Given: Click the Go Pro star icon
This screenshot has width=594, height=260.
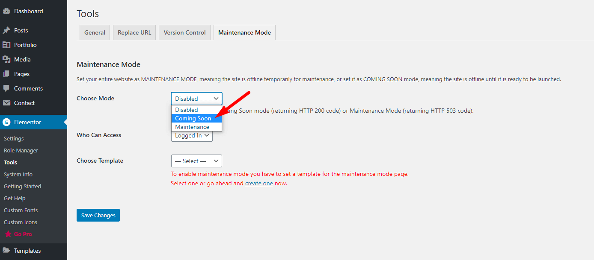Looking at the screenshot, I should click(x=8, y=234).
